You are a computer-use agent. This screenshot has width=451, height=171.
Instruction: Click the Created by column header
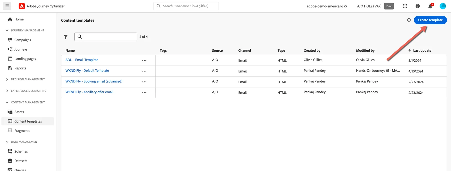click(312, 51)
